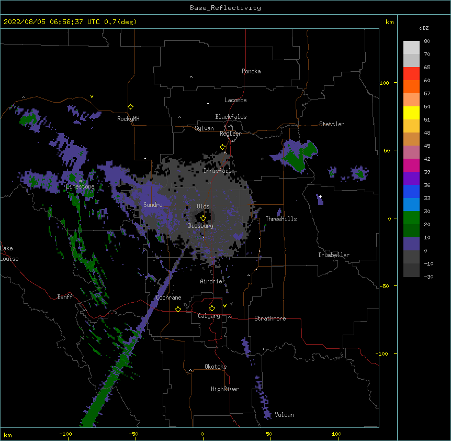Click the yellow diamond marker below RedDeer
The width and height of the screenshot is (451, 441).
tap(223, 147)
